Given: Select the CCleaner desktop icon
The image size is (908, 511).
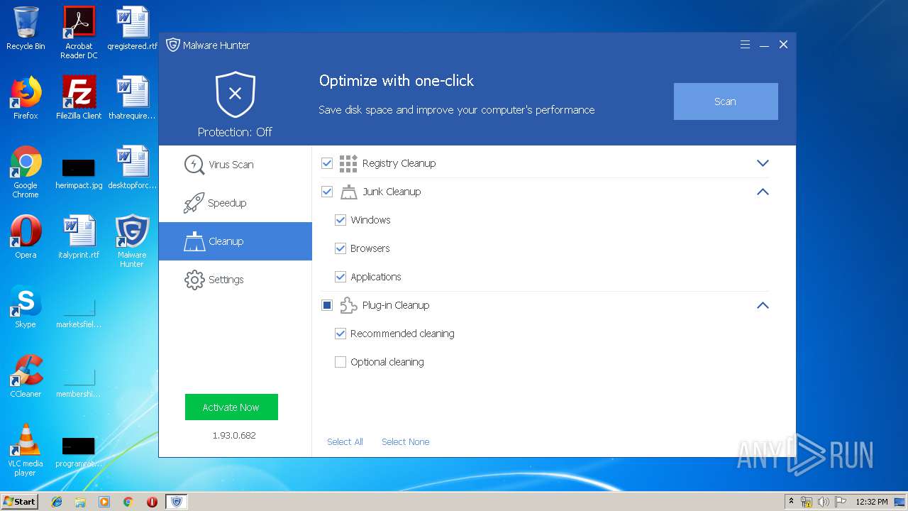Looking at the screenshot, I should (x=26, y=376).
